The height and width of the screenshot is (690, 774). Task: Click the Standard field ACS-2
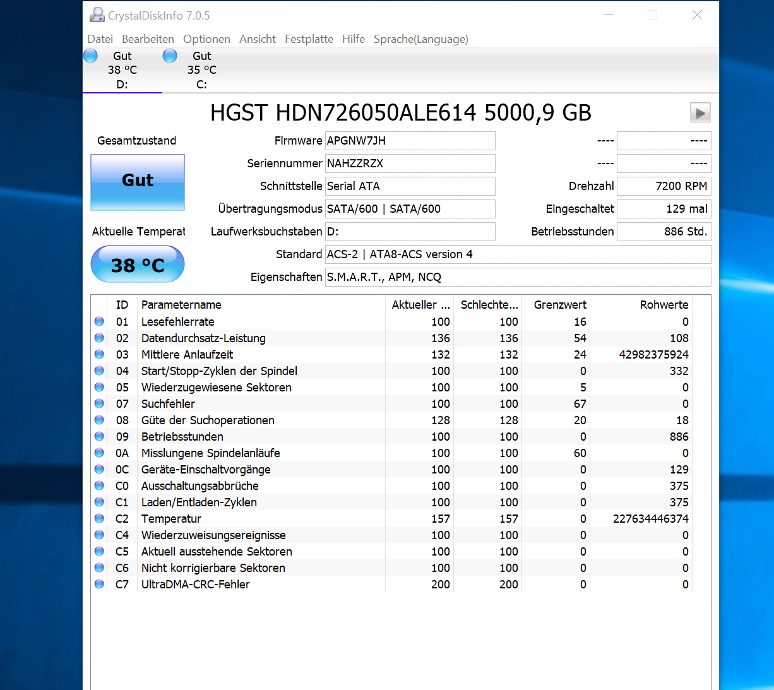(x=518, y=254)
